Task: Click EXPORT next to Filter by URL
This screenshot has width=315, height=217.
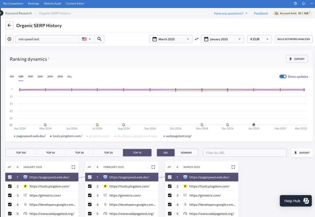Action: pyautogui.click(x=302, y=152)
